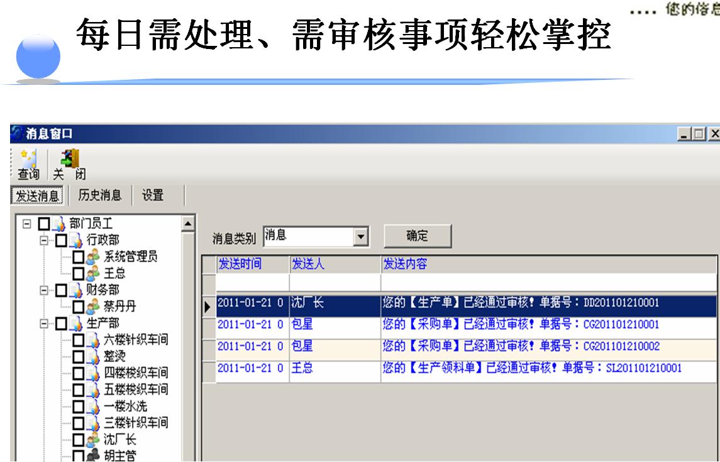Click the 六楼针织车间 folder icon
This screenshot has width=720, height=462.
93,340
